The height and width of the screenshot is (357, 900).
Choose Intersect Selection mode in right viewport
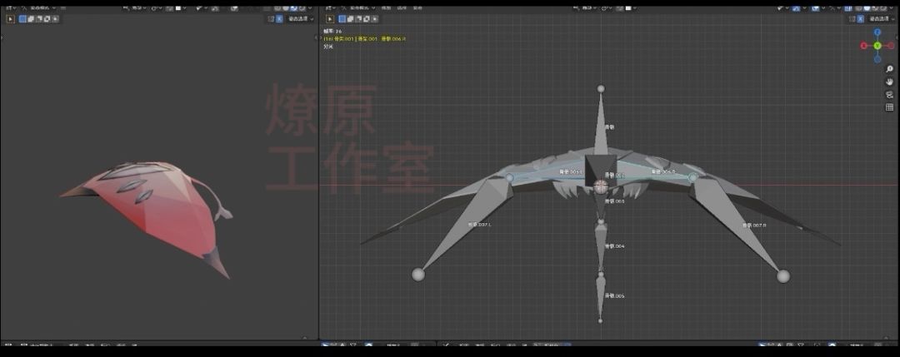375,19
